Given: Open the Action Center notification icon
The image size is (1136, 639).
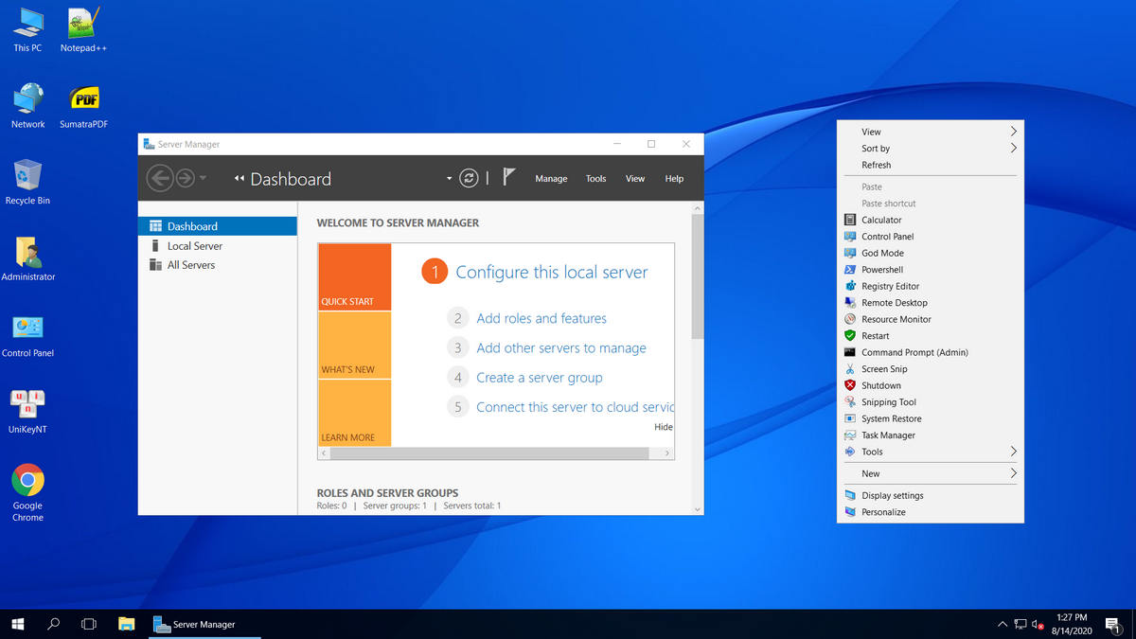Looking at the screenshot, I should click(x=1112, y=624).
